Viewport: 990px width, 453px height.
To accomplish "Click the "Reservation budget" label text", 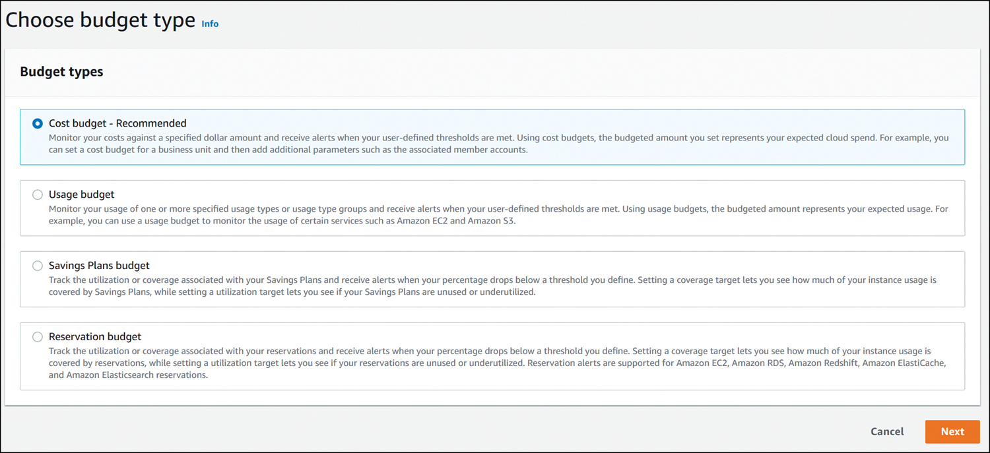I will [x=95, y=337].
